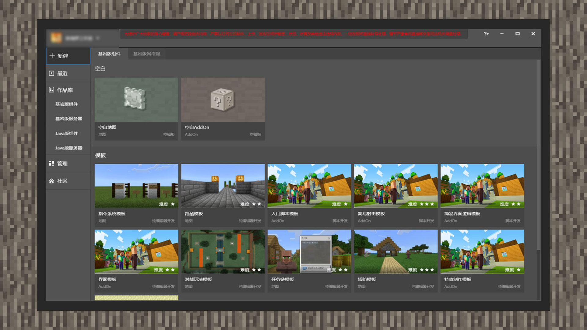587x330 pixels.
Task: Click the 新建 plus icon in sidebar
Action: (x=52, y=56)
